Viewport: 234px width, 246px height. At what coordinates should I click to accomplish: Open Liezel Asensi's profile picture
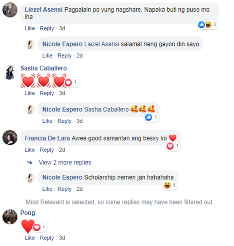click(10, 10)
